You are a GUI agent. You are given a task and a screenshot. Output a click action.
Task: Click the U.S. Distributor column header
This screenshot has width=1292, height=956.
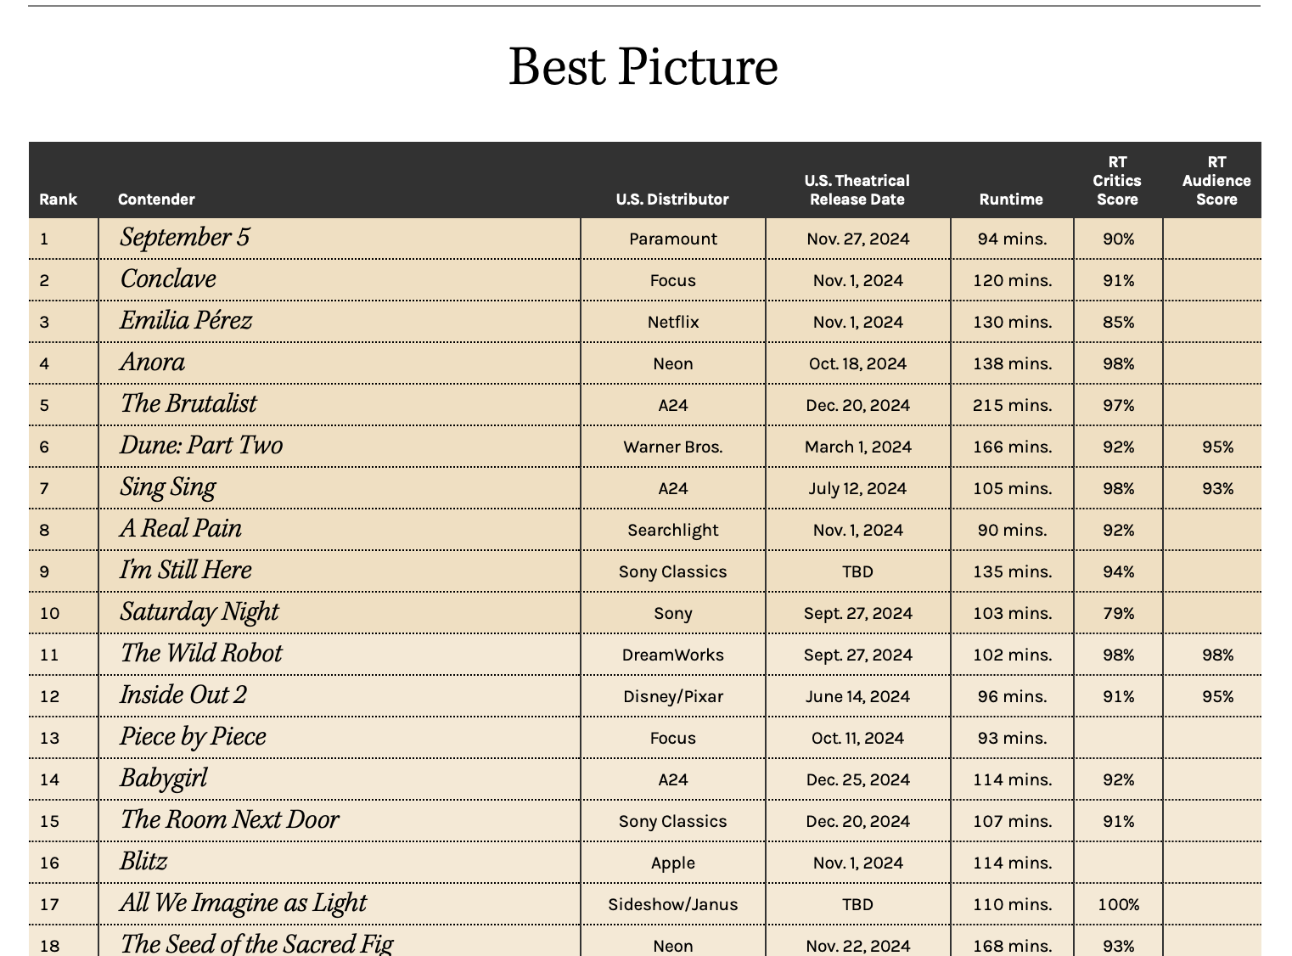[x=672, y=200]
